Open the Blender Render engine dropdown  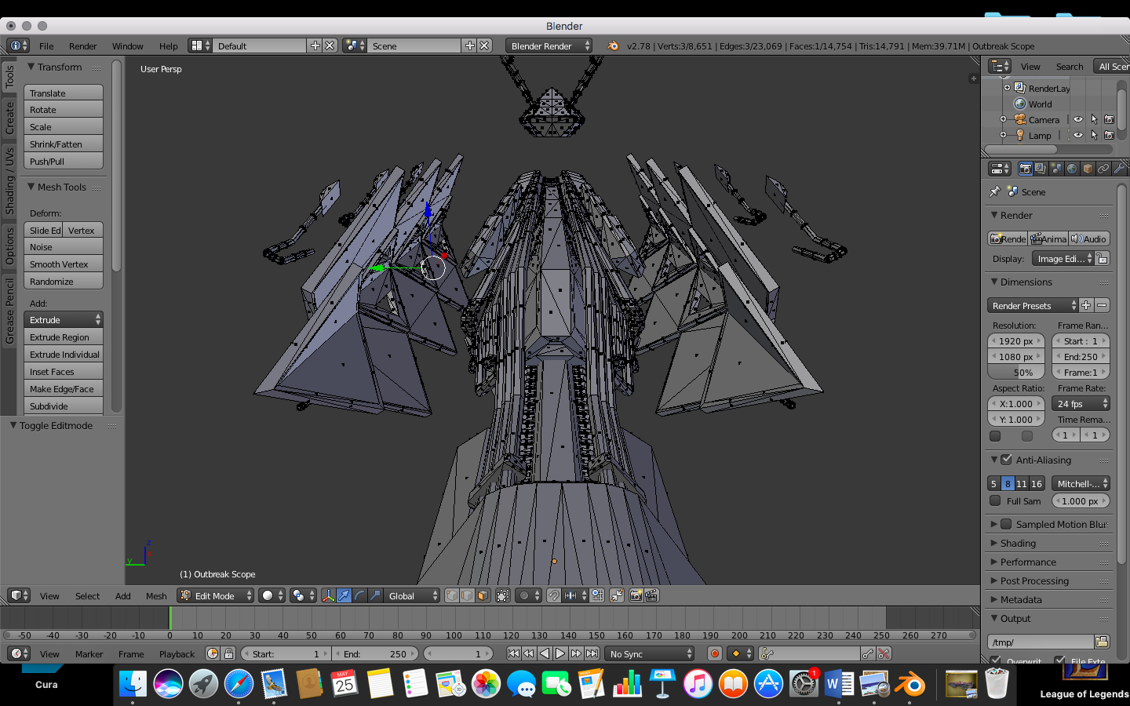coord(549,45)
